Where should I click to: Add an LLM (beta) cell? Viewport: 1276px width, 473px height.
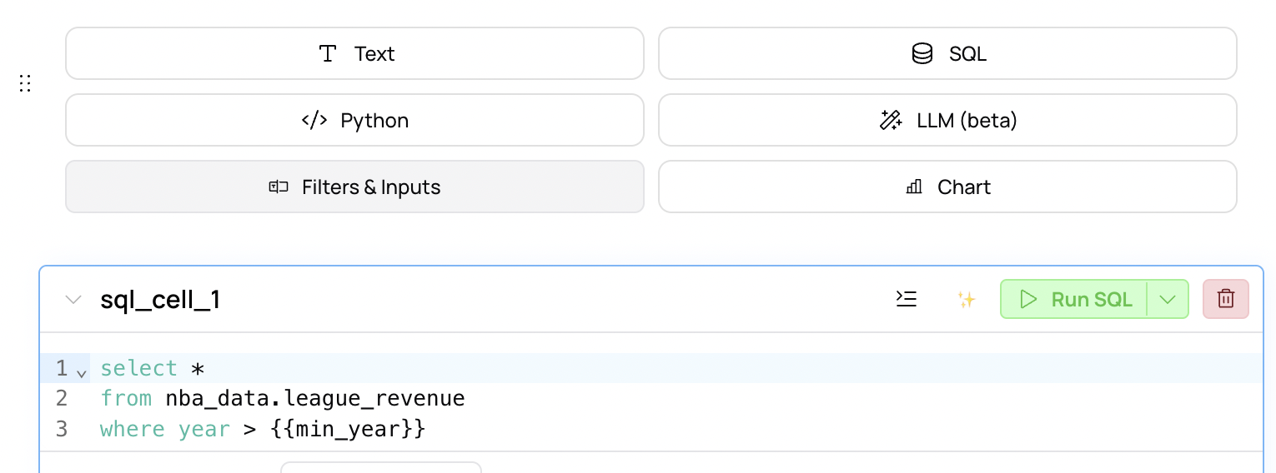click(x=947, y=120)
